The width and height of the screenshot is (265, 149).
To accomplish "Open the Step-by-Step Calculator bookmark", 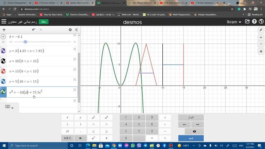I will click(51, 15).
